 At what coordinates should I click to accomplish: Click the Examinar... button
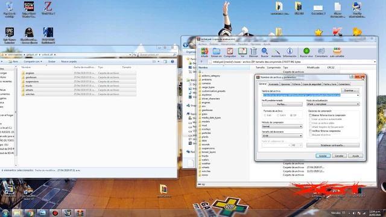pyautogui.click(x=350, y=90)
